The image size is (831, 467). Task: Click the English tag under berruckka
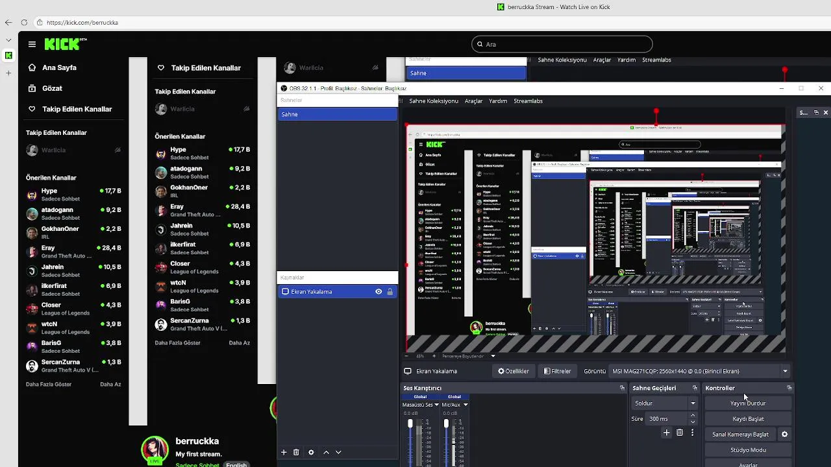236,464
